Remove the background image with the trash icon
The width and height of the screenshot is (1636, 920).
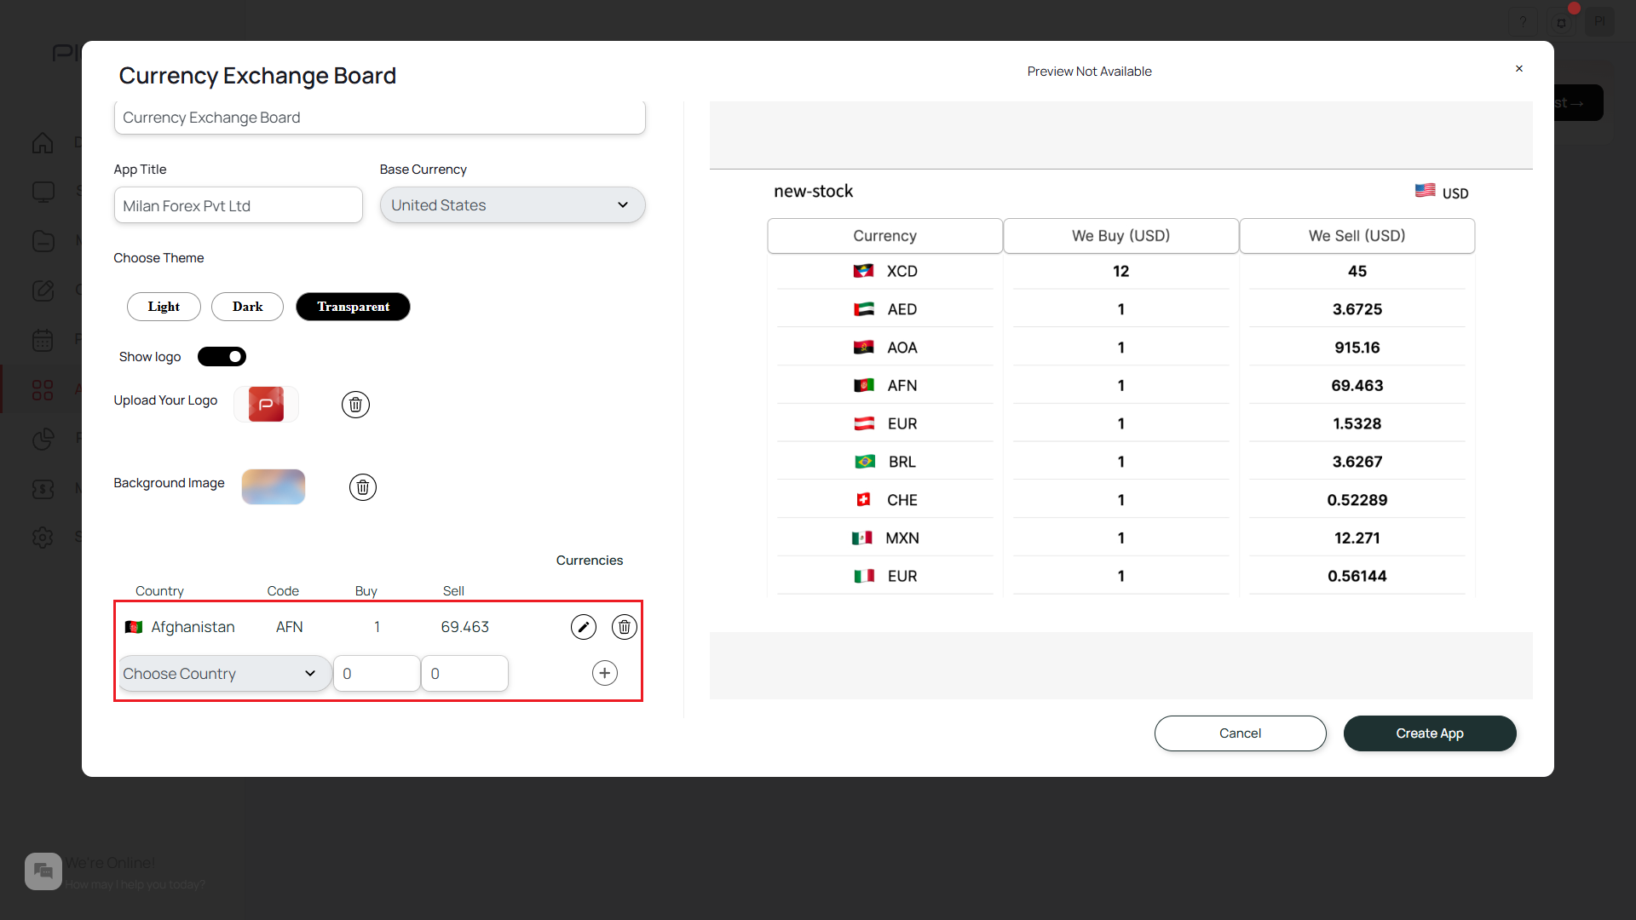(x=362, y=487)
